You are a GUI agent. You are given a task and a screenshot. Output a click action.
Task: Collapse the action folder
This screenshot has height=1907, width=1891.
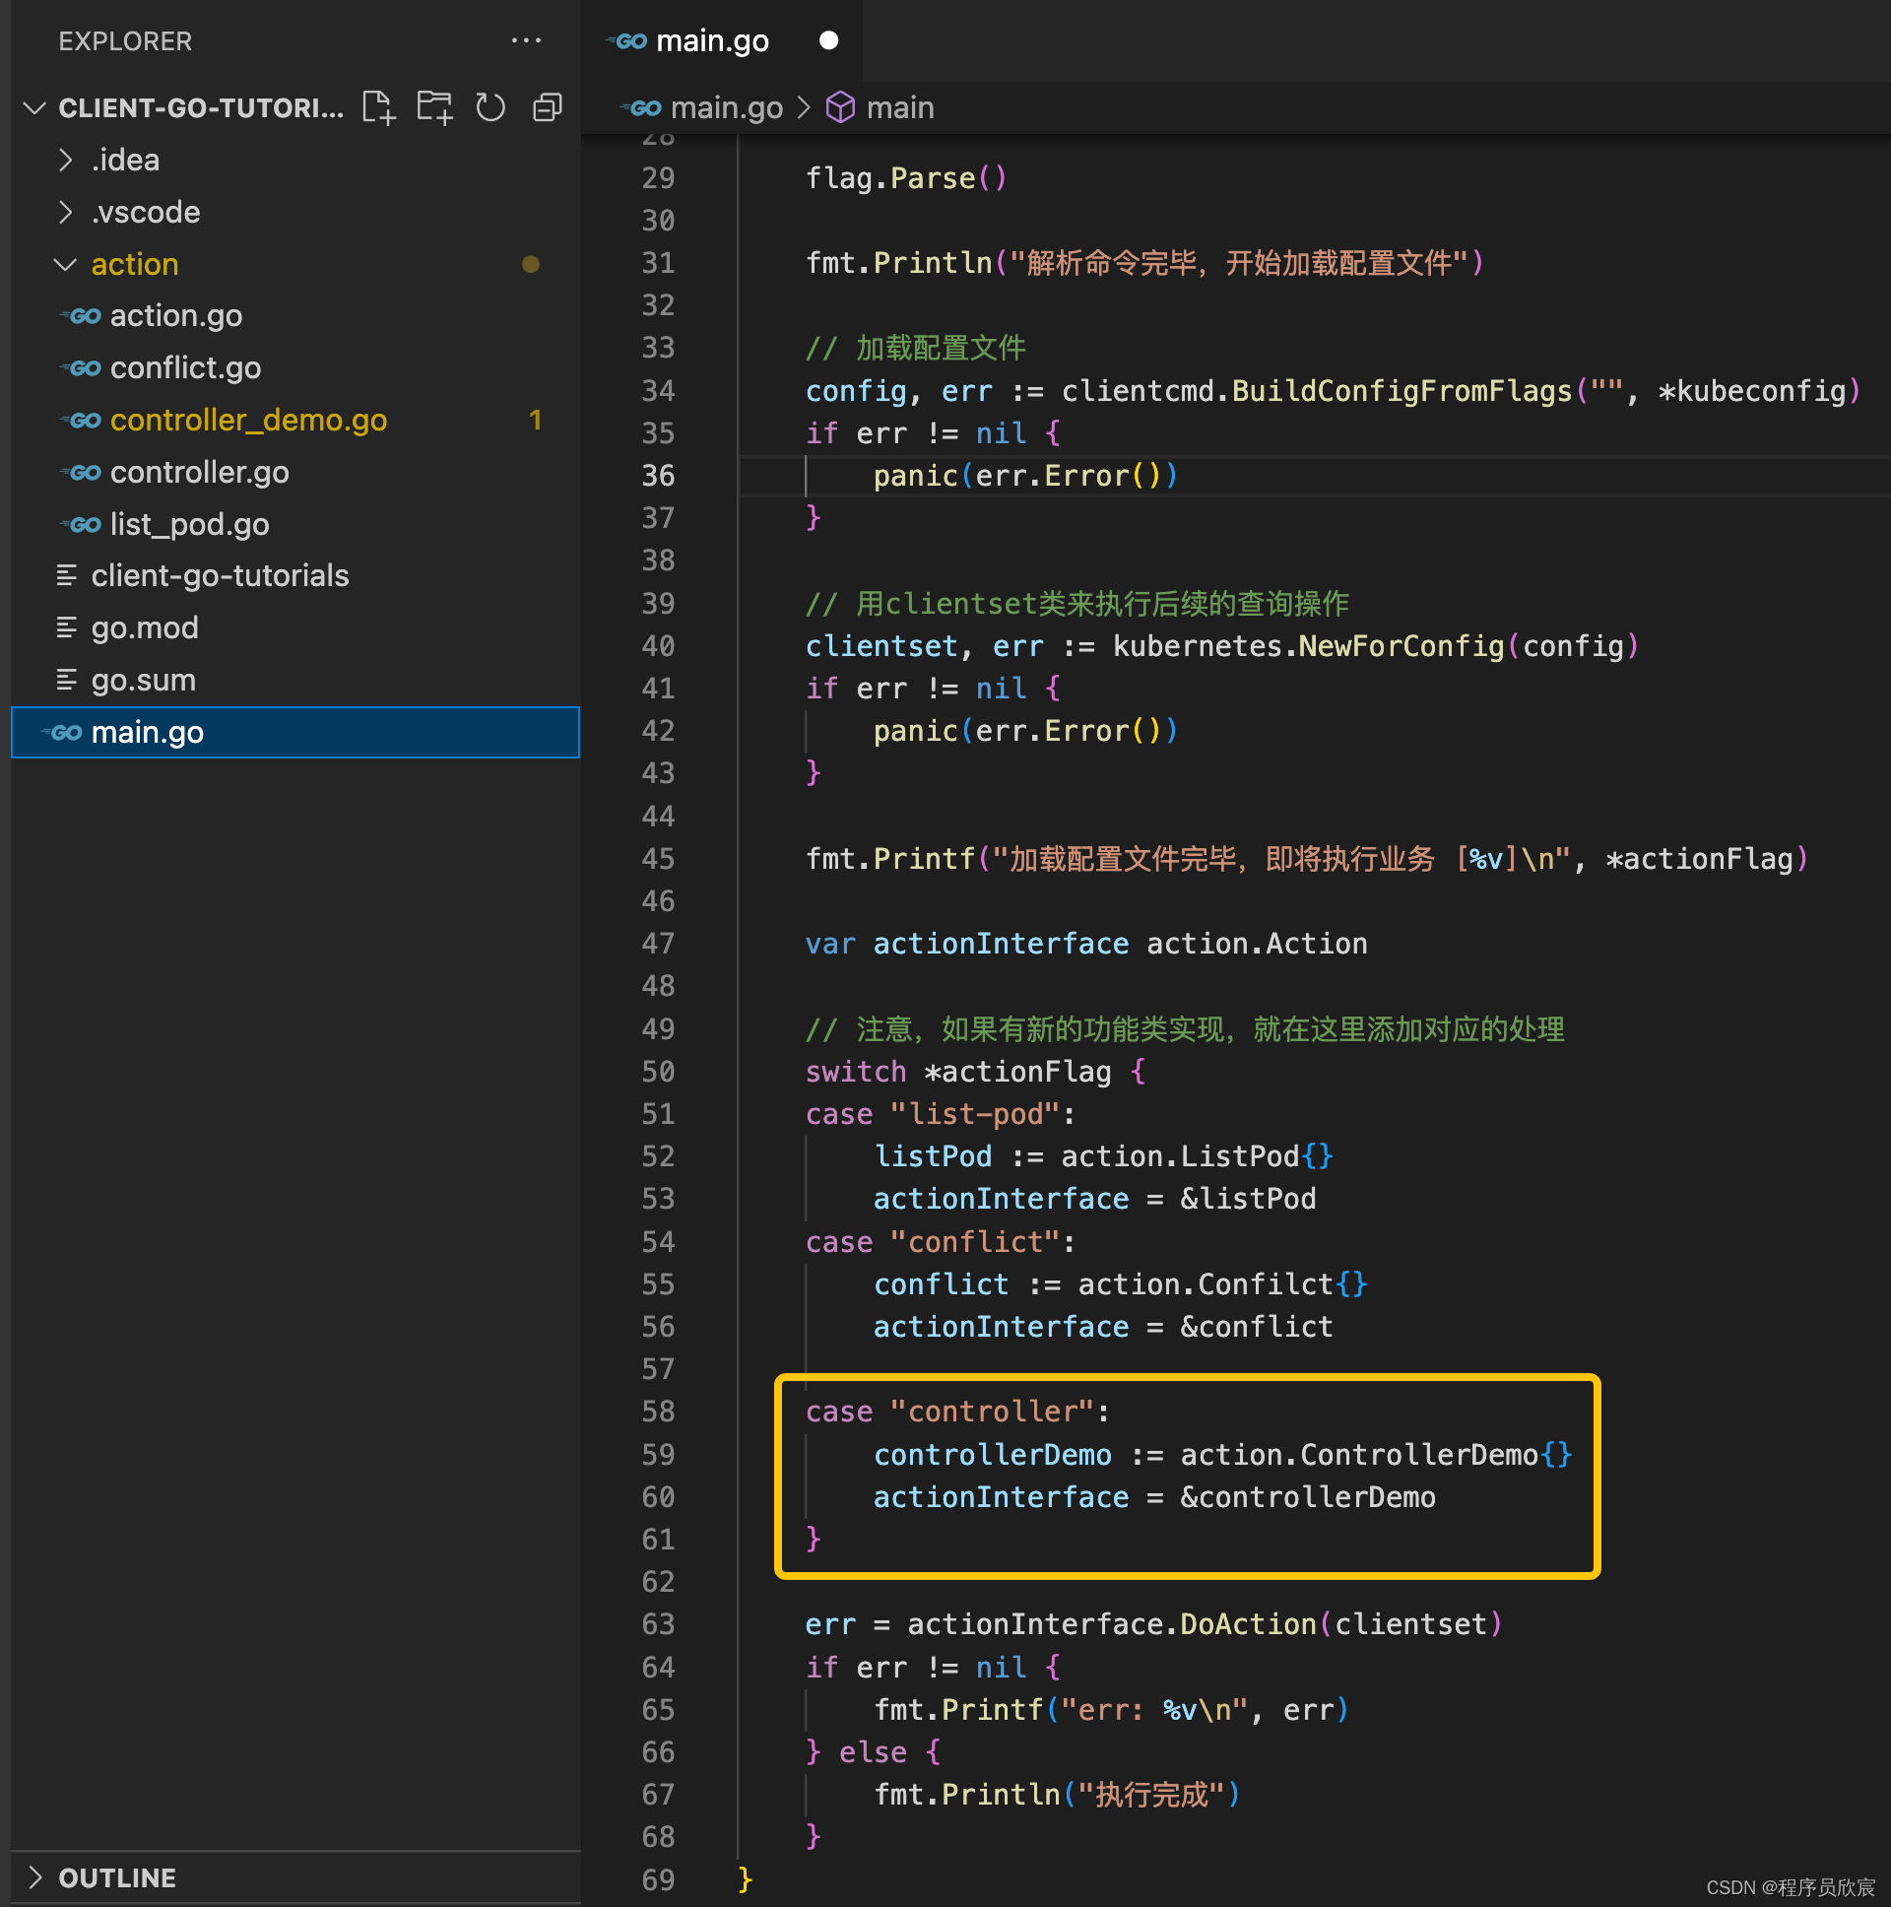point(65,265)
